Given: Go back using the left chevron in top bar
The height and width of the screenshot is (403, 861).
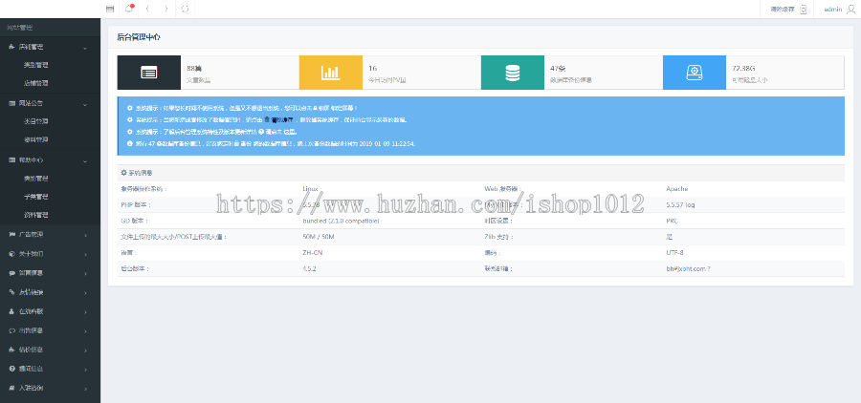Looking at the screenshot, I should pos(147,9).
